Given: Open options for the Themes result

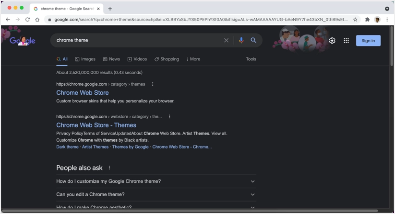Looking at the screenshot, I should [169, 116].
